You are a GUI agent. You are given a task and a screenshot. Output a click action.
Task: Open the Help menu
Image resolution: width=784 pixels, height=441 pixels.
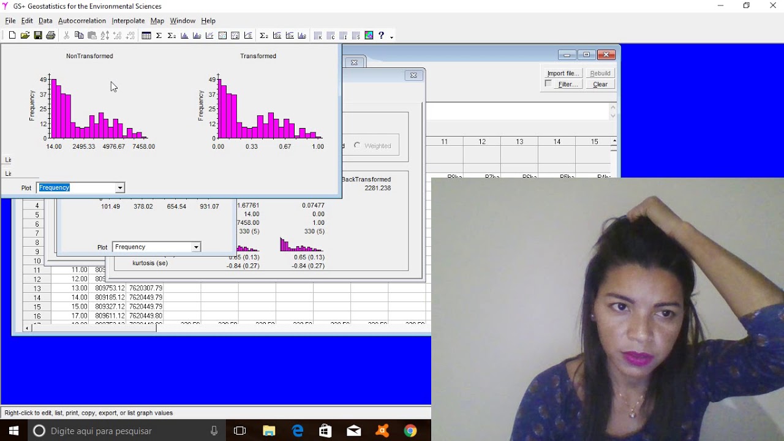pos(208,21)
